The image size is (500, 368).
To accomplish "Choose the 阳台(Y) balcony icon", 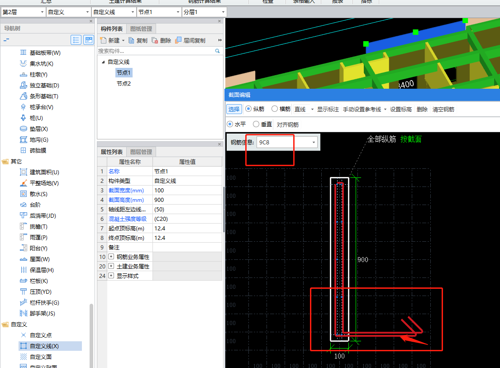I will (23, 248).
